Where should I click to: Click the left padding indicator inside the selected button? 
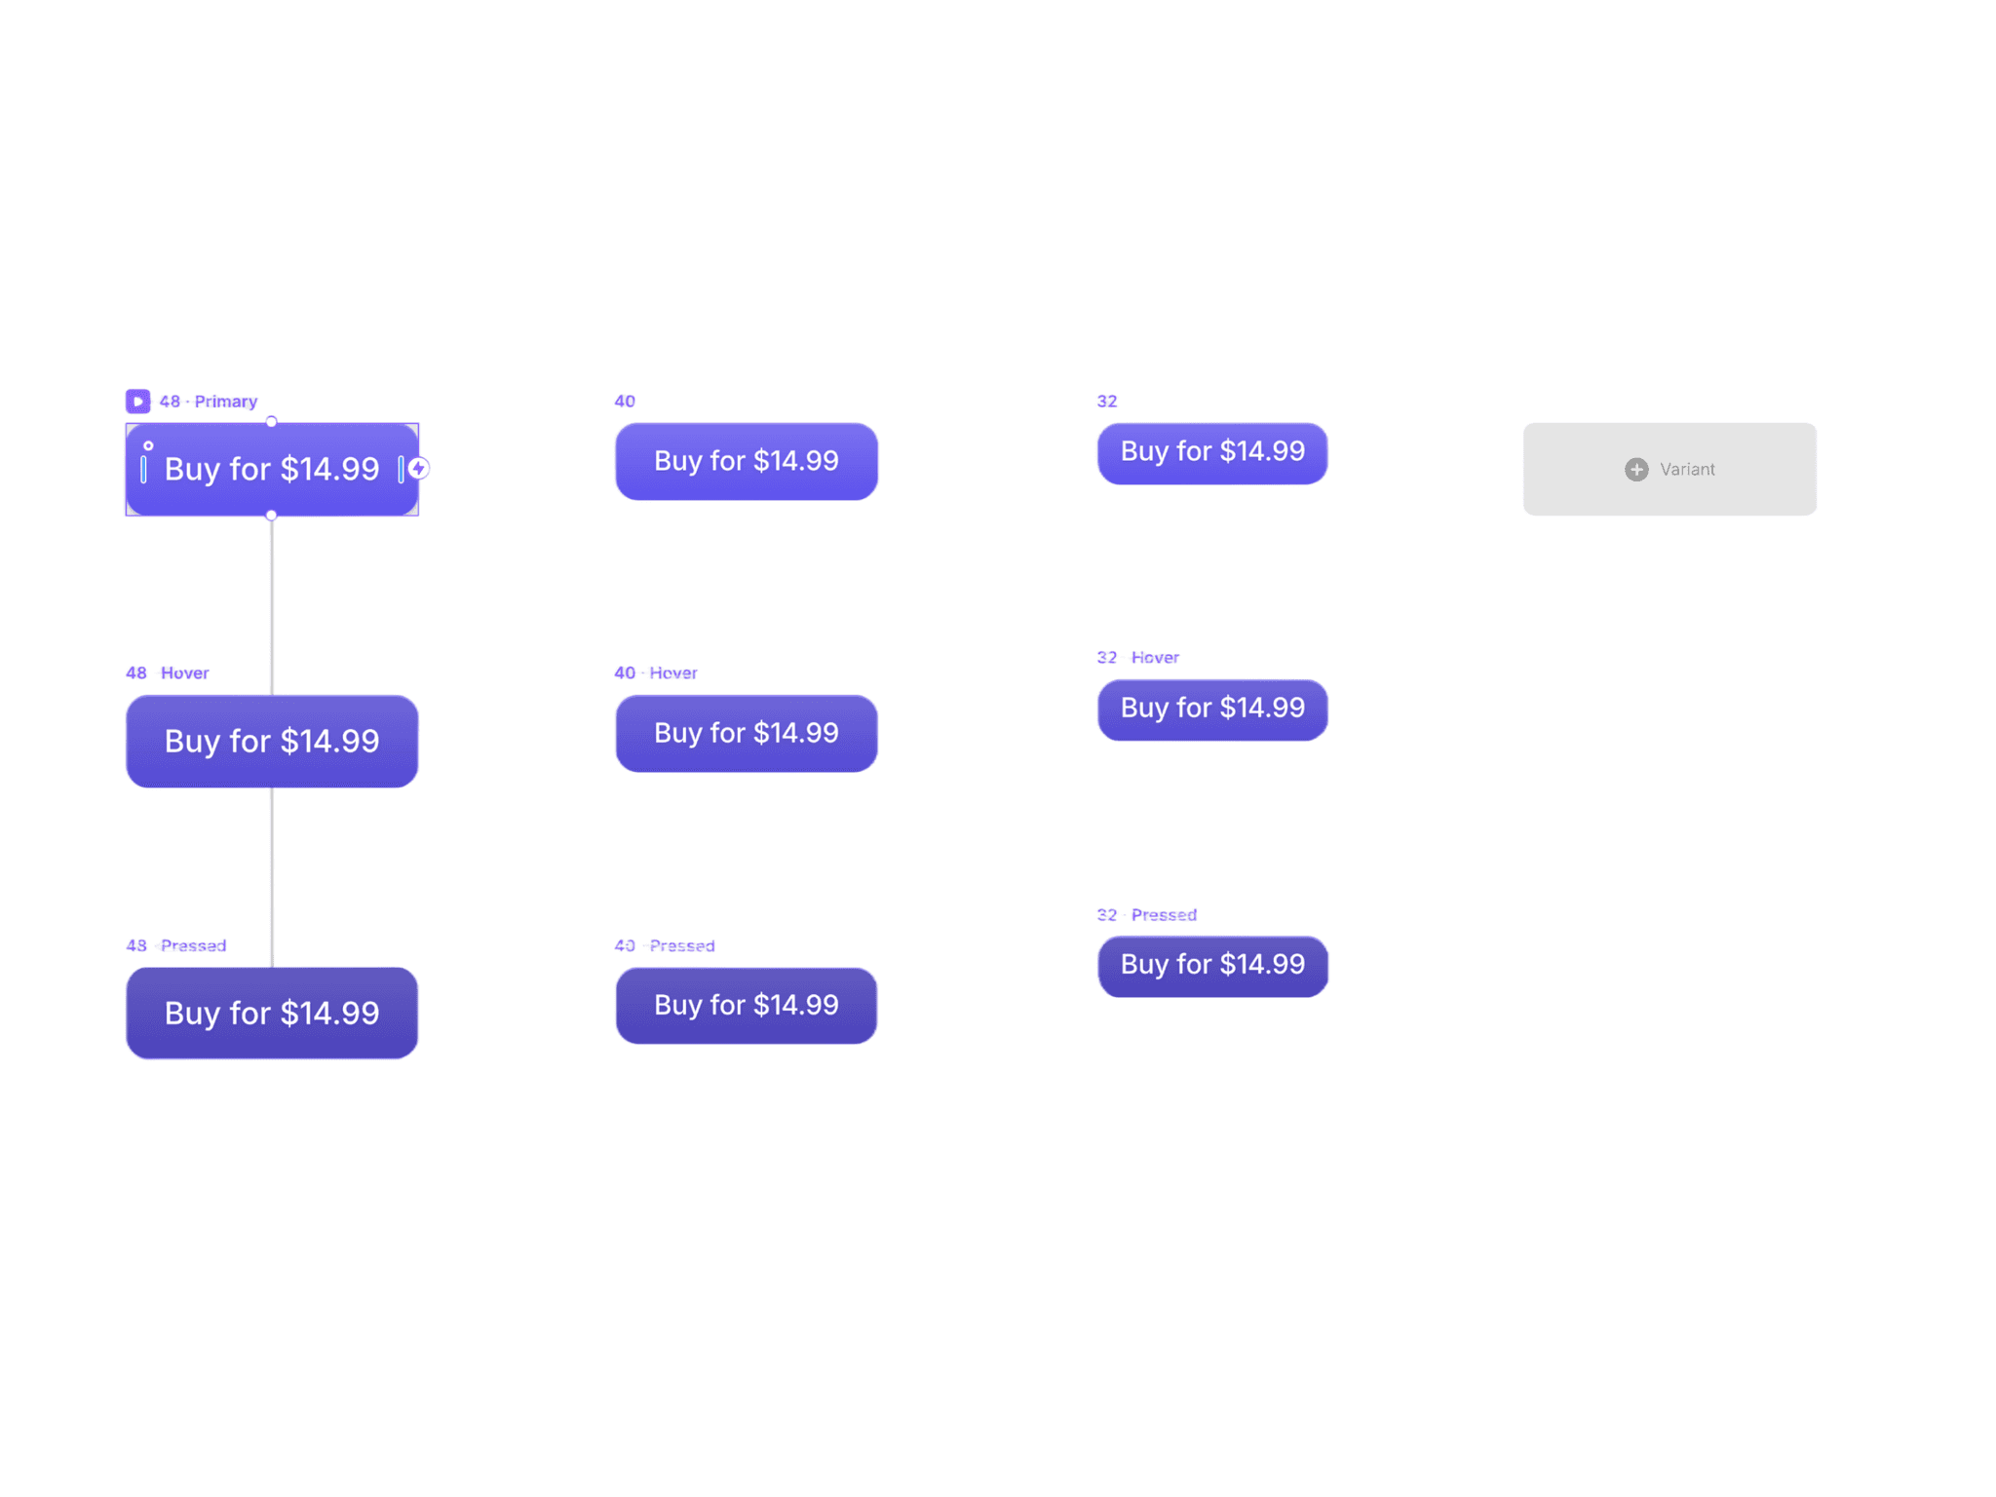144,471
